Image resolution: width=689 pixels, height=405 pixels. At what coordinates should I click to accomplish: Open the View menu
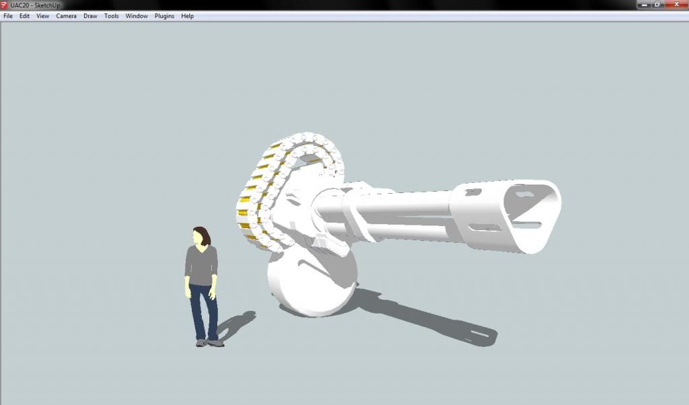(42, 16)
